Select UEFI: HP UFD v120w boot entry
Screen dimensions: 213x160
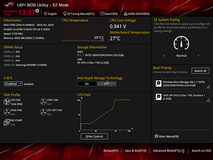pyautogui.click(x=182, y=97)
